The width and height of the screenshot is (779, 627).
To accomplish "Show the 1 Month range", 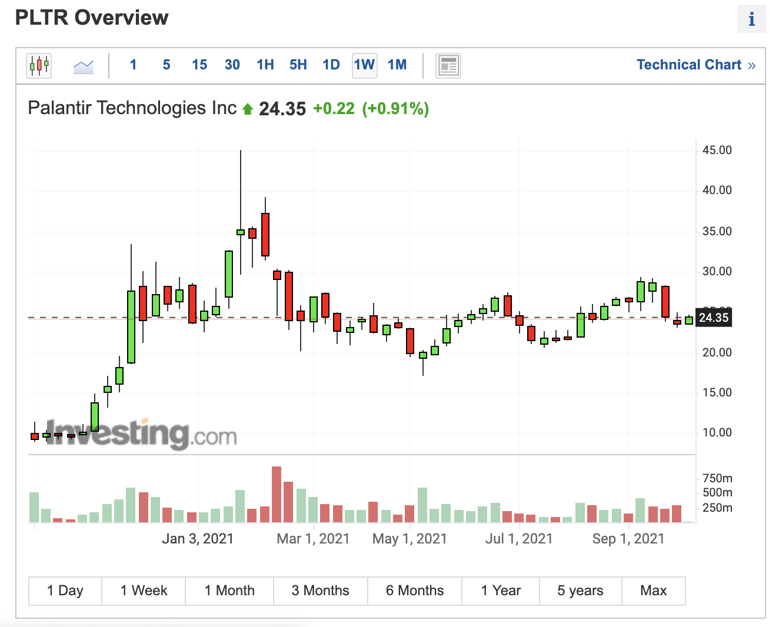I will point(229,591).
